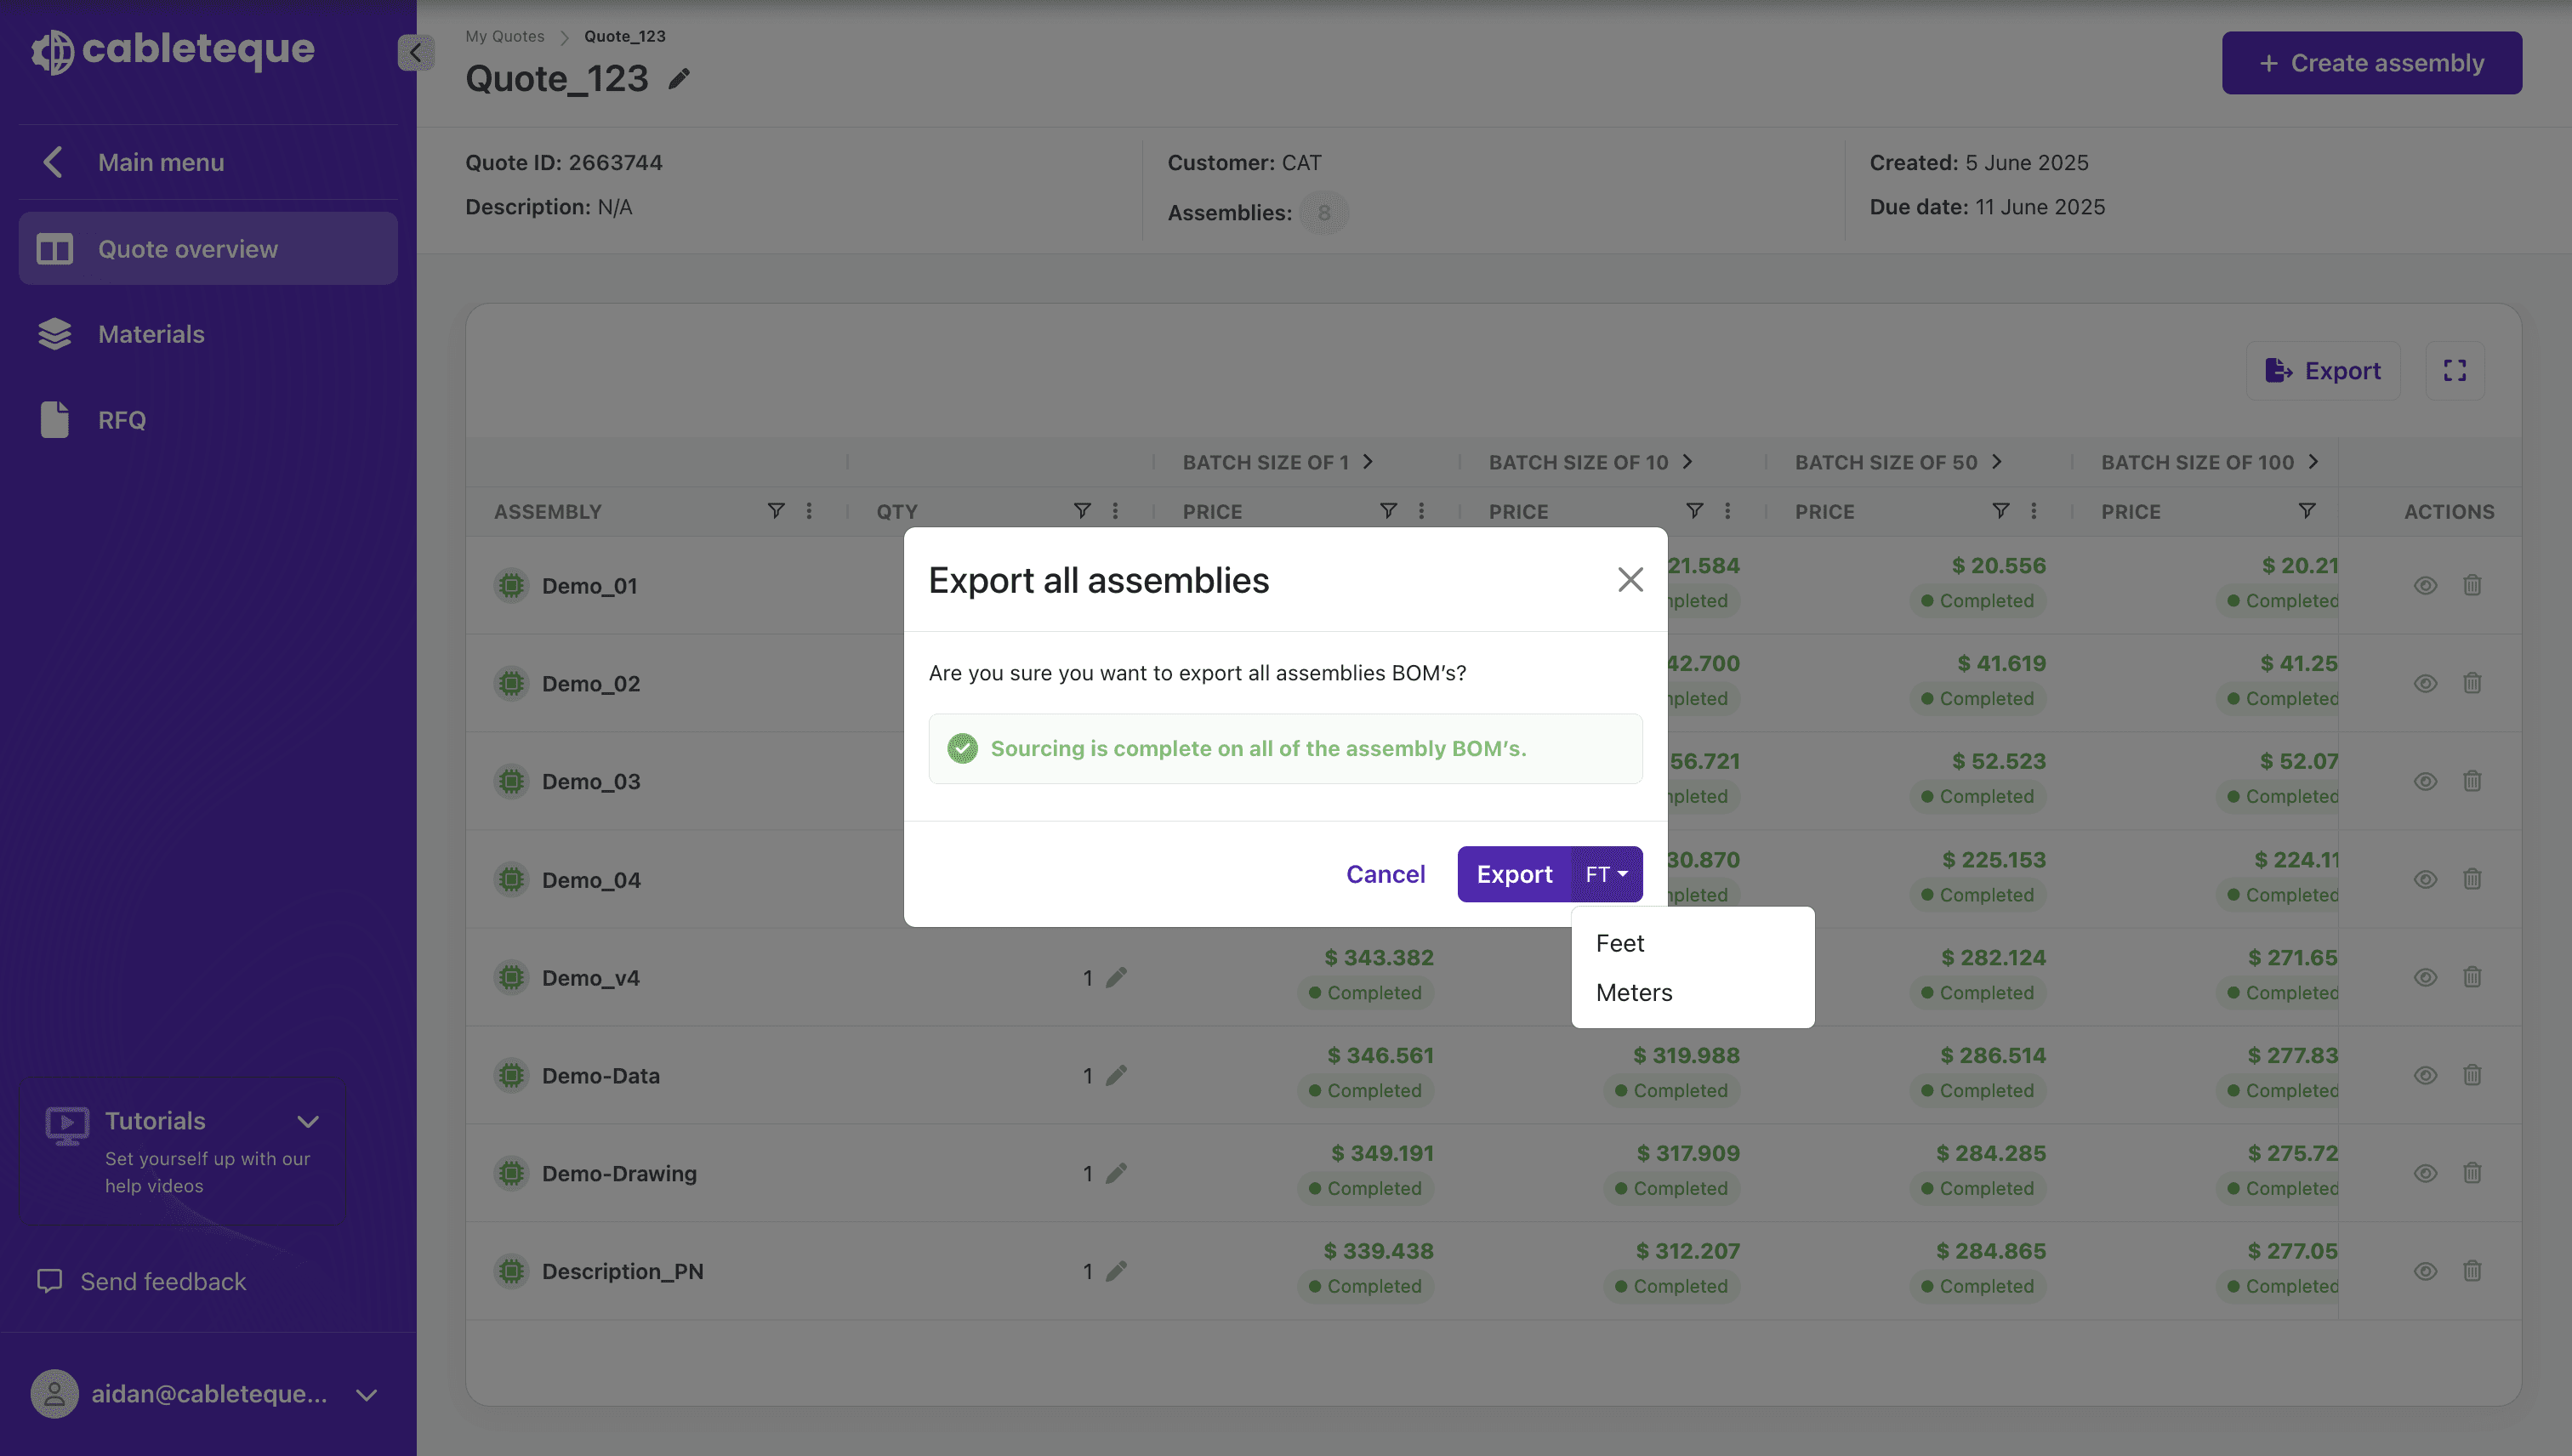Viewport: 2572px width, 1456px height.
Task: Expand the aidan@cableteque account menu
Action: (367, 1394)
